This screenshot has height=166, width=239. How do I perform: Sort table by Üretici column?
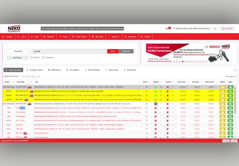pyautogui.click(x=9, y=82)
